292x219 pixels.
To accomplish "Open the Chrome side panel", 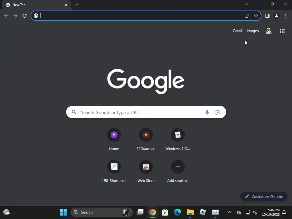I will tap(267, 16).
